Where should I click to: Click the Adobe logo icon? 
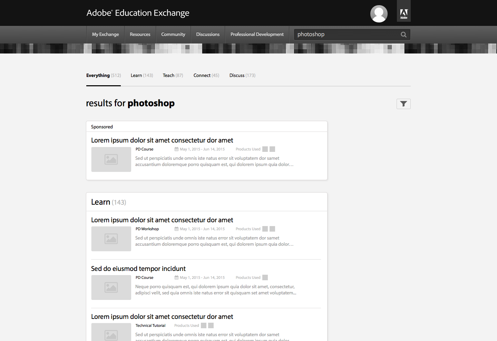(x=404, y=11)
